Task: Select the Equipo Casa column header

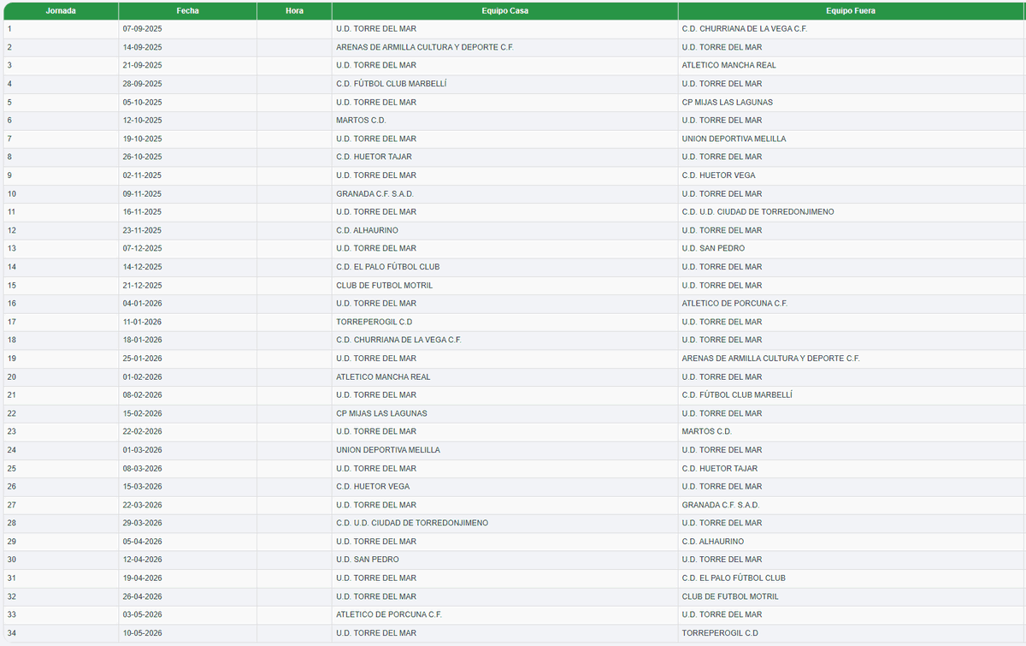Action: coord(505,10)
